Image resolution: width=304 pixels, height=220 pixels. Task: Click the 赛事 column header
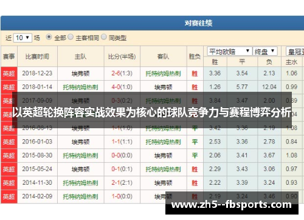pos(9,57)
